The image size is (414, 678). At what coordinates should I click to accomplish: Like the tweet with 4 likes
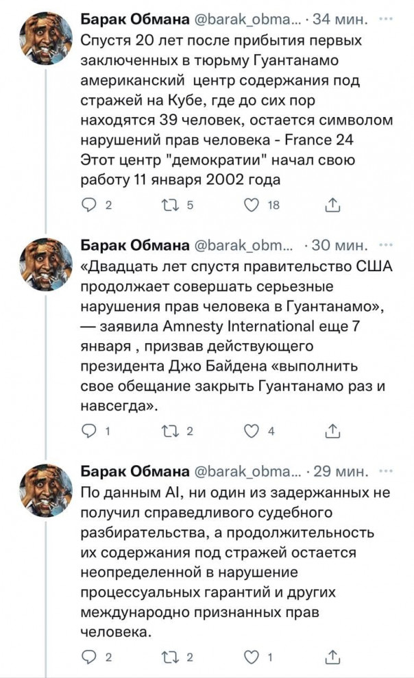click(254, 431)
